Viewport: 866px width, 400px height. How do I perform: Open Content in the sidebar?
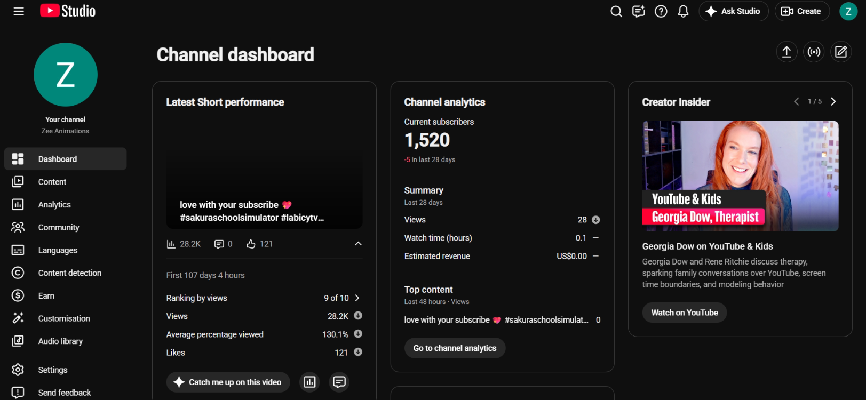[66, 182]
